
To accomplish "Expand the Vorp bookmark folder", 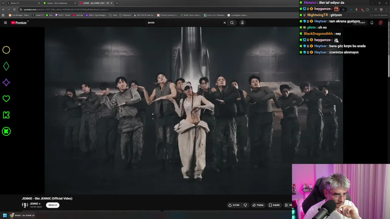I will [113, 15].
